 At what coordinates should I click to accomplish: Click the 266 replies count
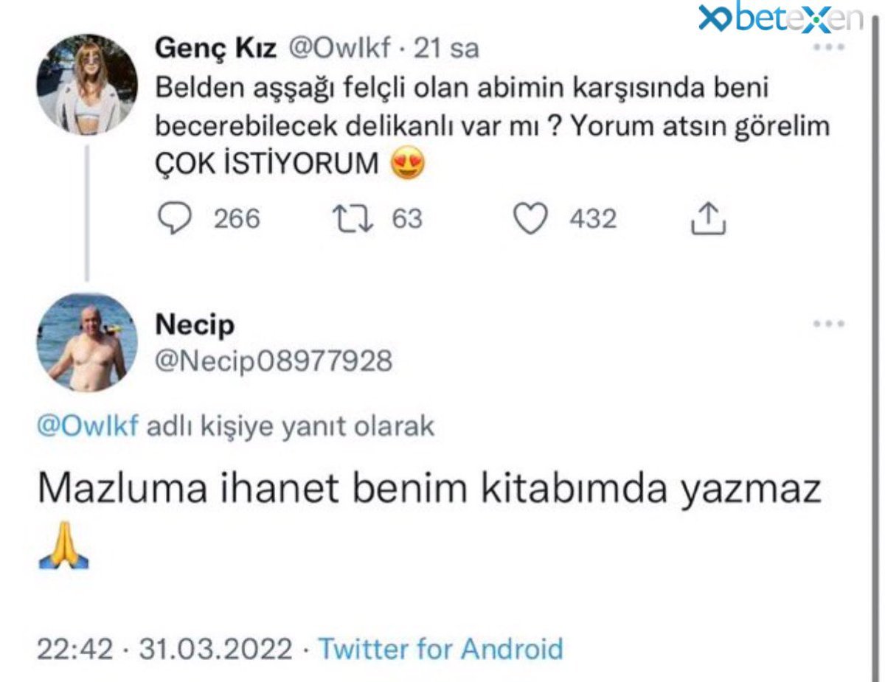237,219
